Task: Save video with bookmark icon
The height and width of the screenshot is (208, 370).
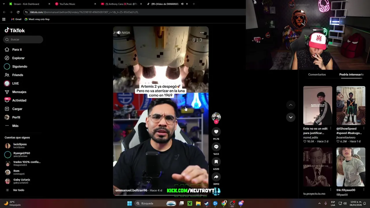Action: point(216,162)
